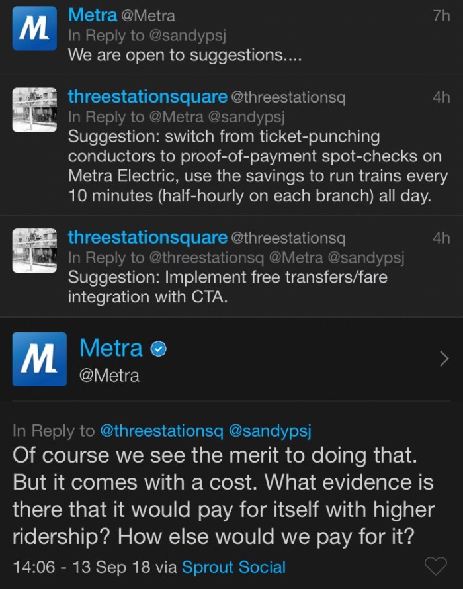Open the Metra username in top tweet

[93, 15]
